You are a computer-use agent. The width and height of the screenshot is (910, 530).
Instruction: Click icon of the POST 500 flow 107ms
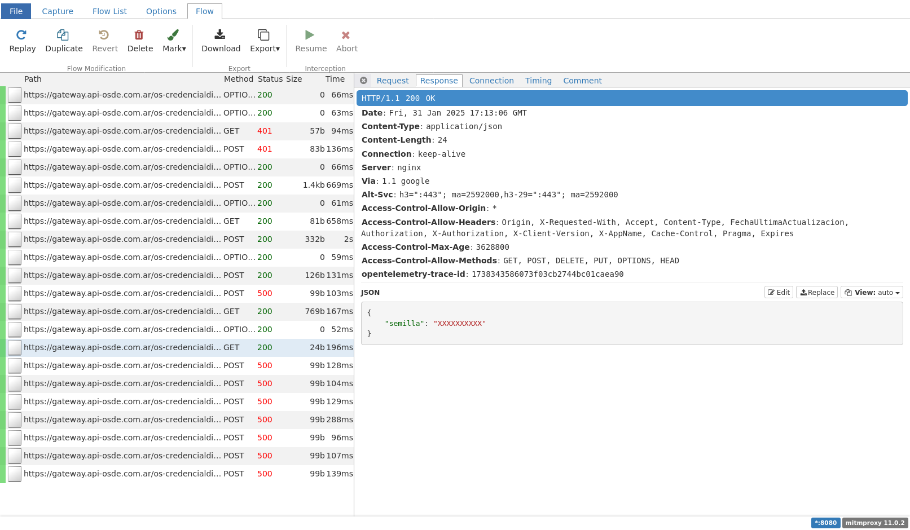point(15,456)
